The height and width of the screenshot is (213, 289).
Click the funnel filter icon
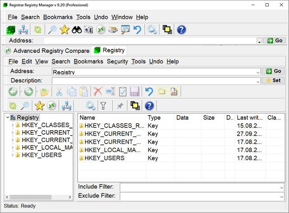coord(103,106)
